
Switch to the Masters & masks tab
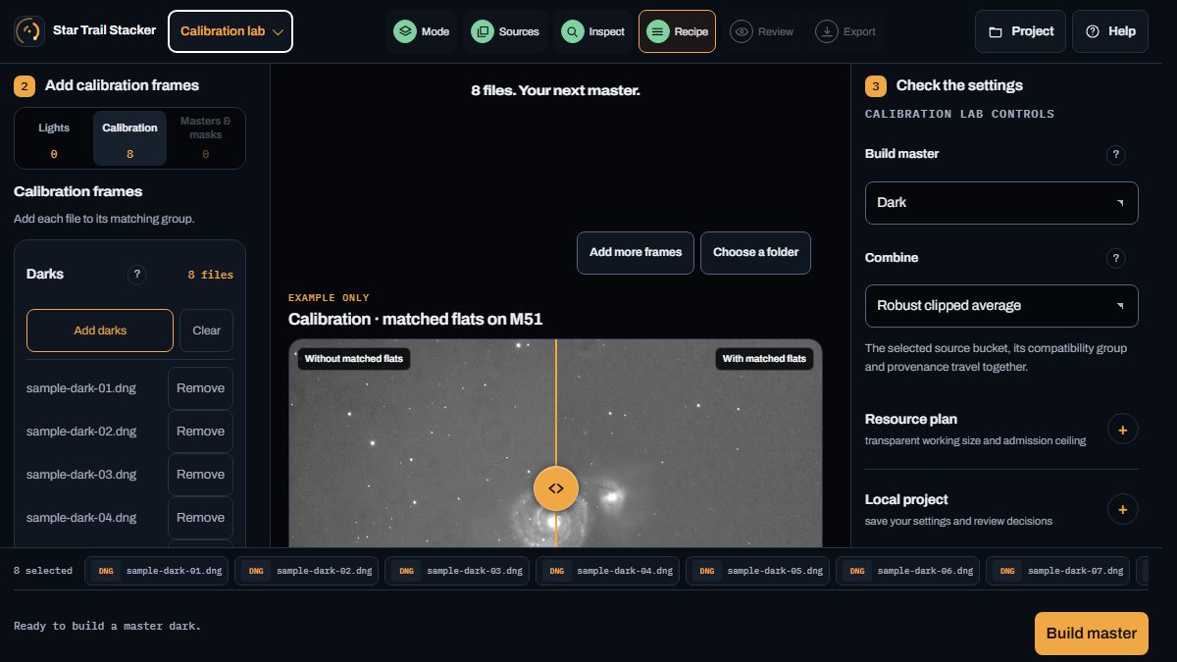pos(206,138)
